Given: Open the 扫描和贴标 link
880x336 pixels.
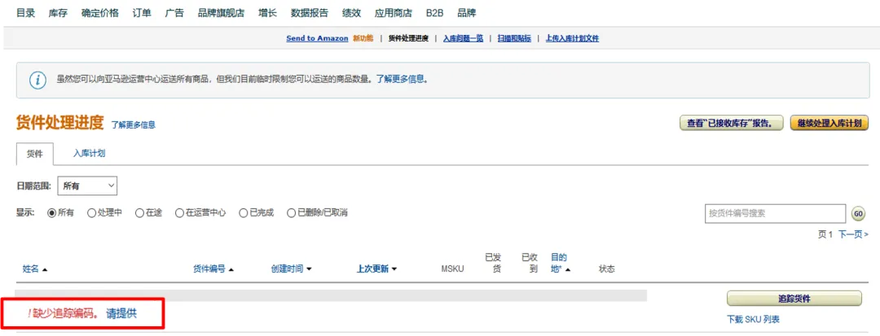Looking at the screenshot, I should point(514,38).
